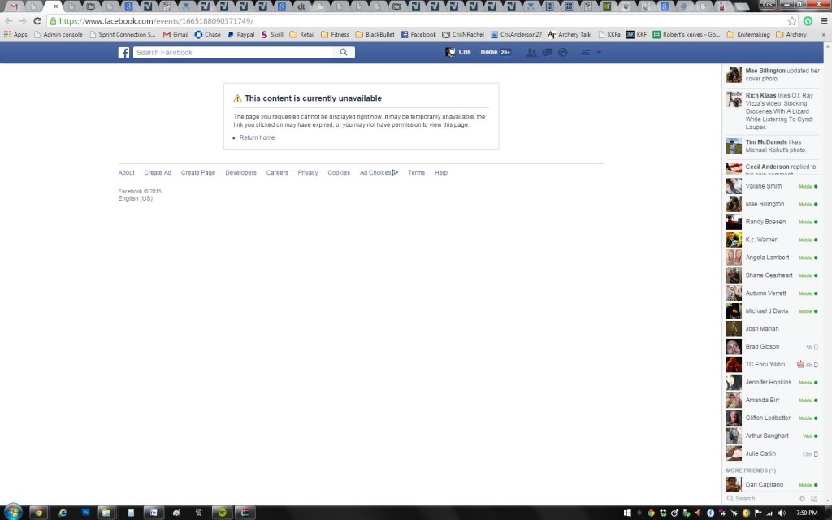Close the active Facebook tab
Image resolution: width=832 pixels, height=520 pixels.
pos(56,6)
